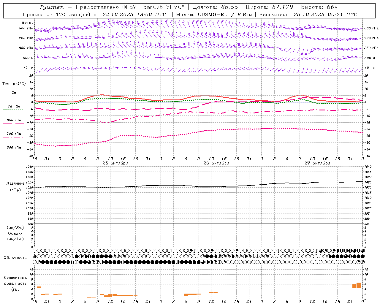Click the Широта: 57.179 header field
Viewport: 380px width, 304px height.
(270, 7)
